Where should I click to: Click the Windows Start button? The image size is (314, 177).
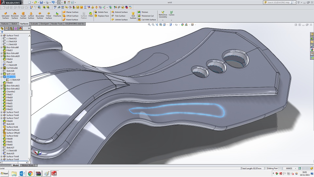5,173
